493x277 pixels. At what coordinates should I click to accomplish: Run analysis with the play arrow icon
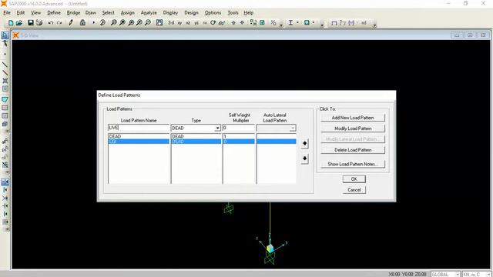(93, 22)
